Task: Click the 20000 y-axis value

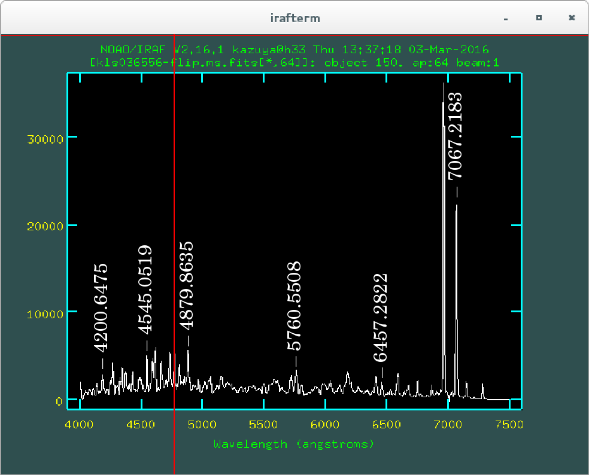Action: click(x=45, y=226)
